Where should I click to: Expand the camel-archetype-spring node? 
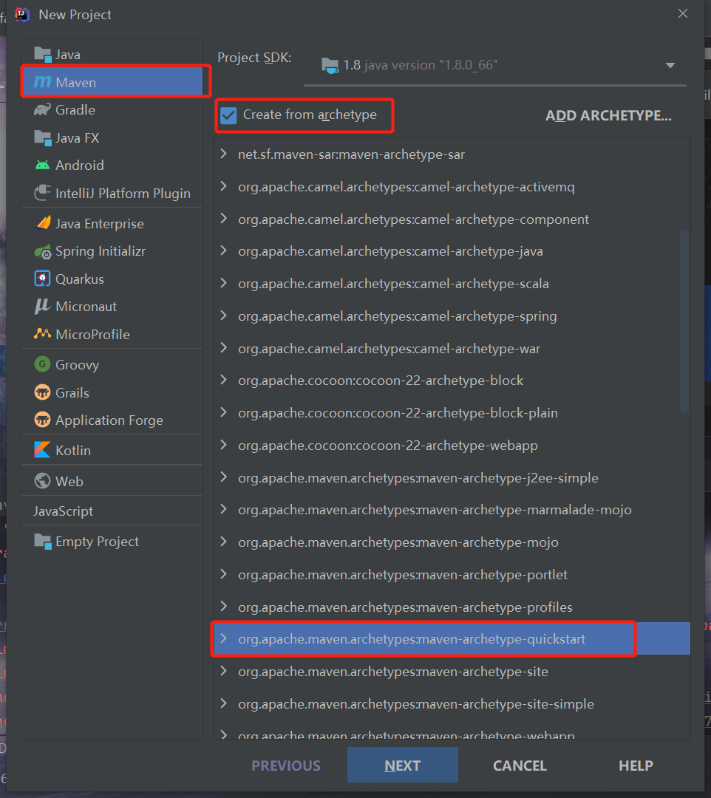[223, 316]
